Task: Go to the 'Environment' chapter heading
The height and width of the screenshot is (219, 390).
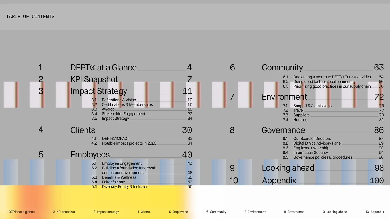Action: (x=284, y=97)
